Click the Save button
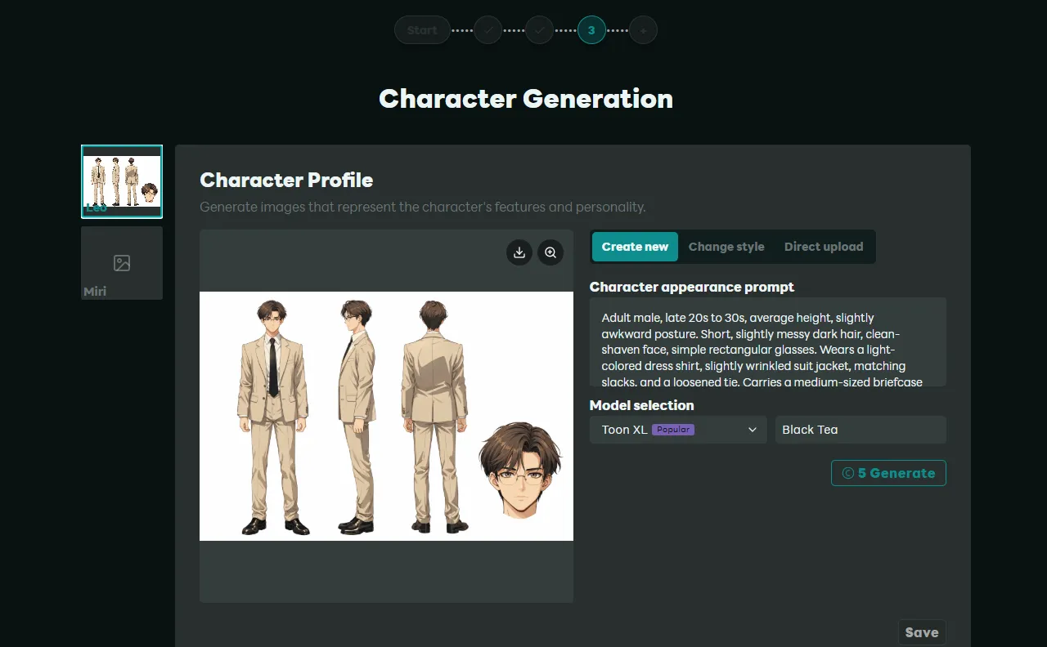 click(921, 632)
